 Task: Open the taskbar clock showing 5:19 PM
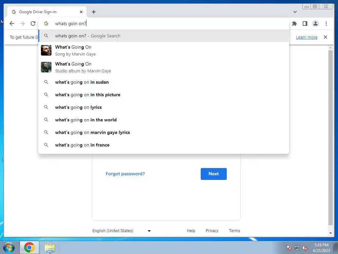(321, 248)
